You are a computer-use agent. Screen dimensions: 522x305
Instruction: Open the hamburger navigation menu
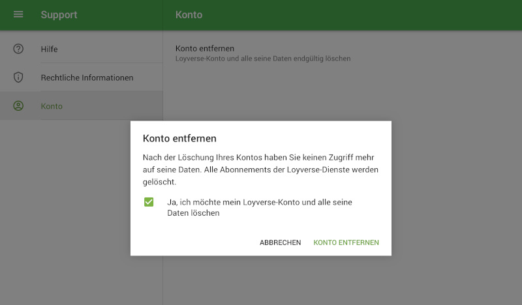(18, 14)
